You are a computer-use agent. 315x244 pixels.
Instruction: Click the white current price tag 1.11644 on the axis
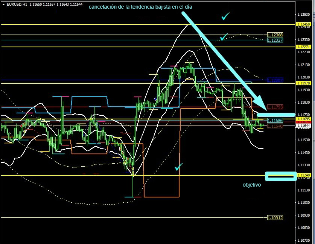[303, 126]
